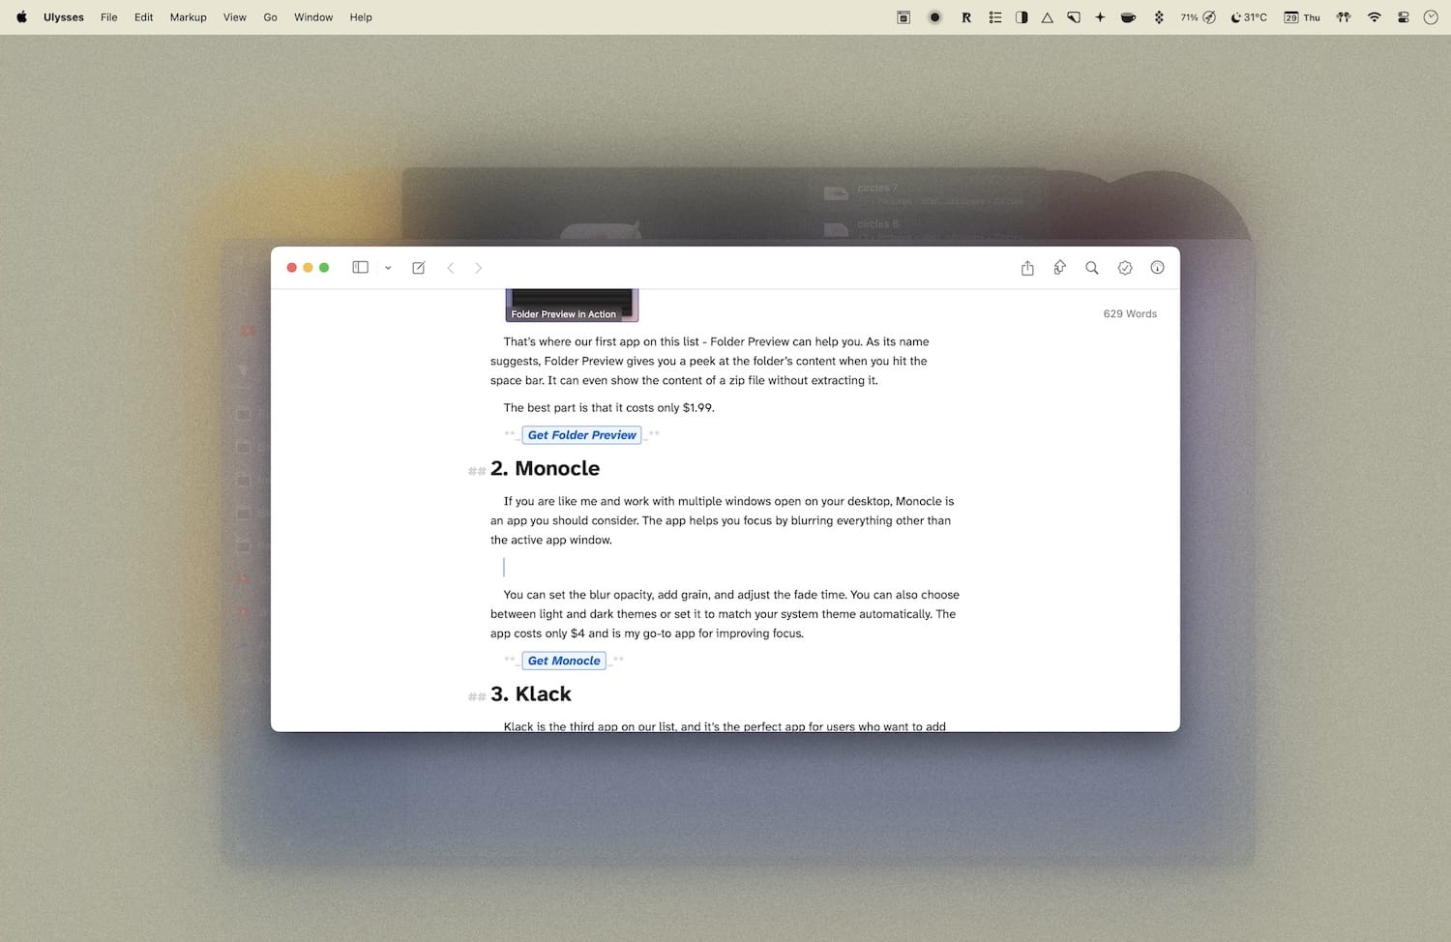Image resolution: width=1451 pixels, height=942 pixels.
Task: Open the Folder Preview in Action image
Action: coord(572,305)
